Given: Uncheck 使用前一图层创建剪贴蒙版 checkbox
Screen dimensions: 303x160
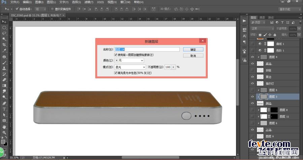Looking at the screenshot, I should point(116,55).
